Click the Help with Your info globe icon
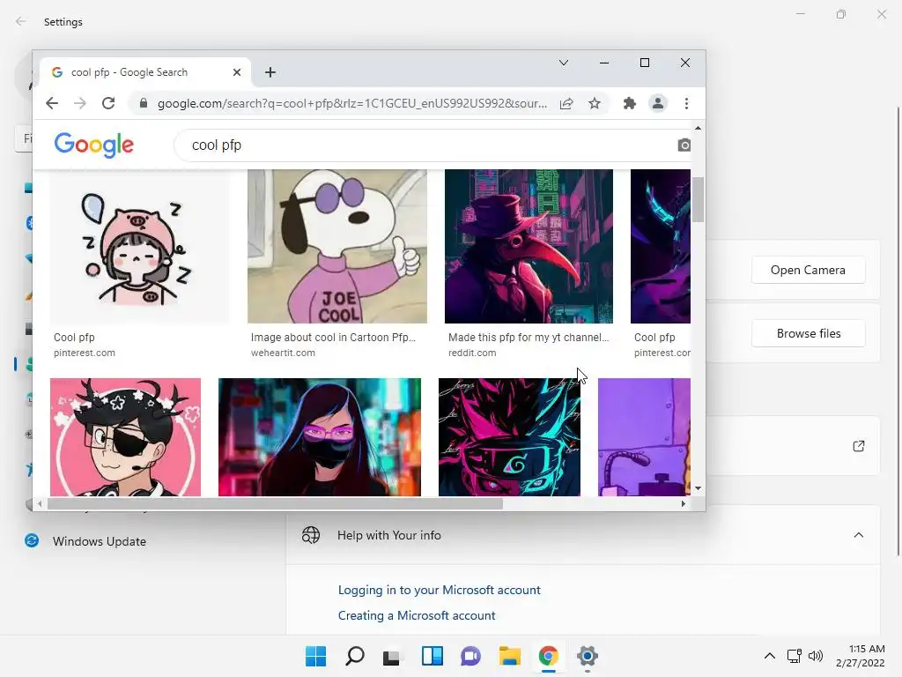This screenshot has width=902, height=677. tap(311, 535)
